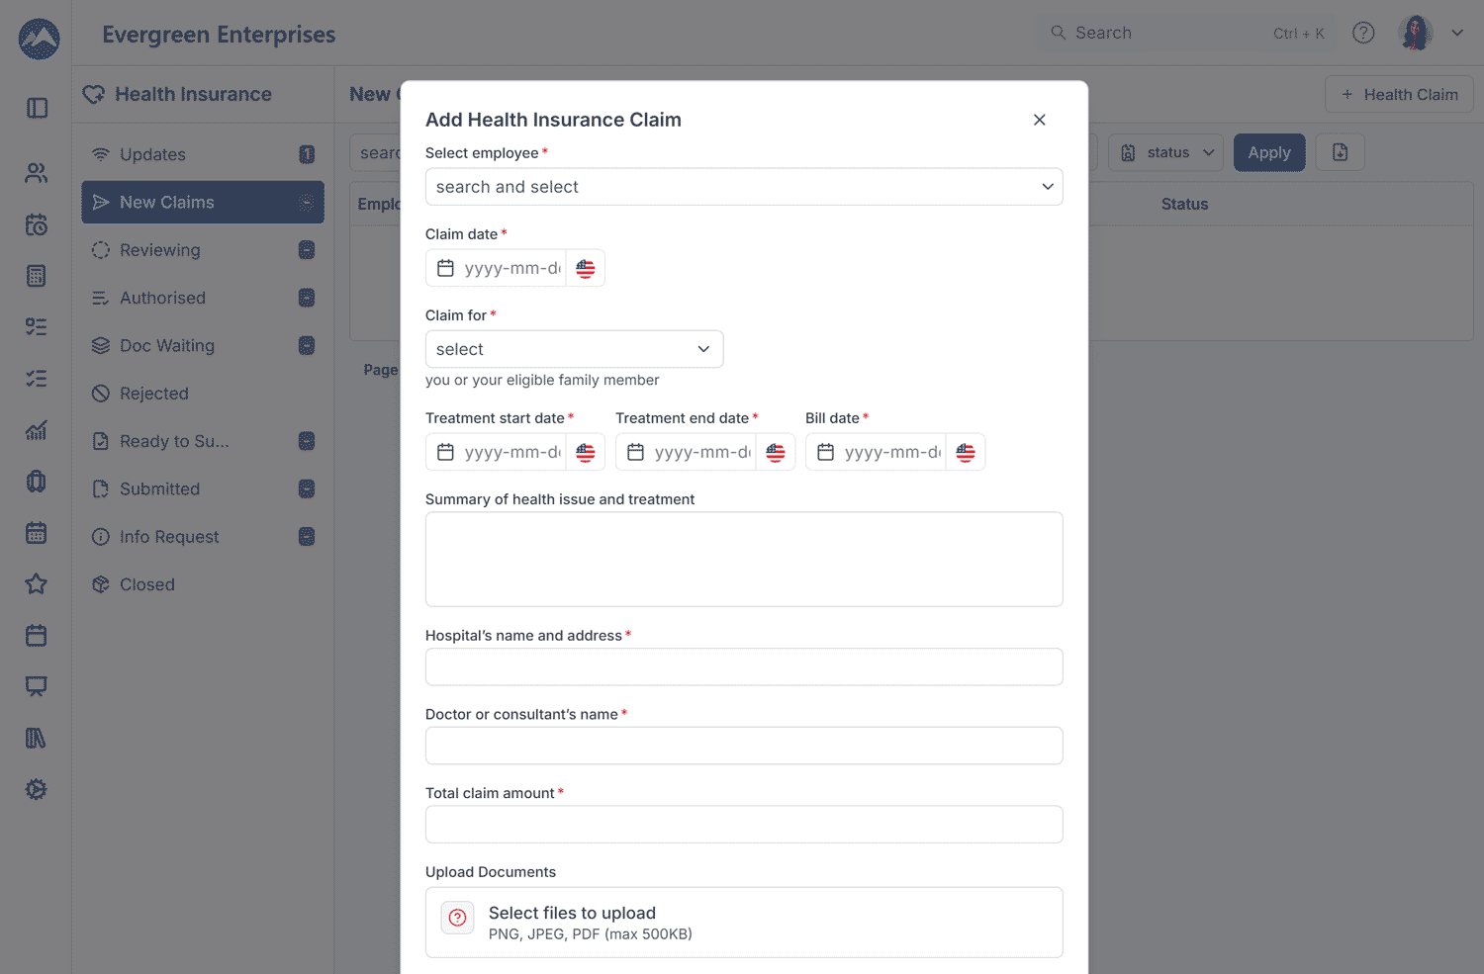Click the export download icon button
This screenshot has height=974, width=1484.
click(1340, 153)
